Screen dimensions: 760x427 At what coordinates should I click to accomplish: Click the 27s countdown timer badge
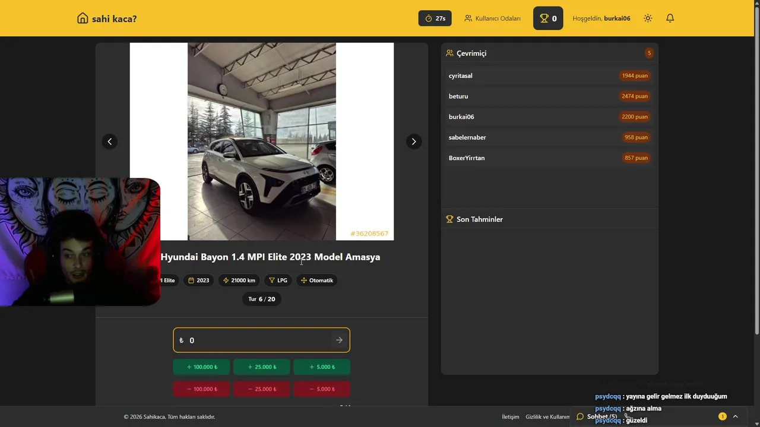point(435,18)
